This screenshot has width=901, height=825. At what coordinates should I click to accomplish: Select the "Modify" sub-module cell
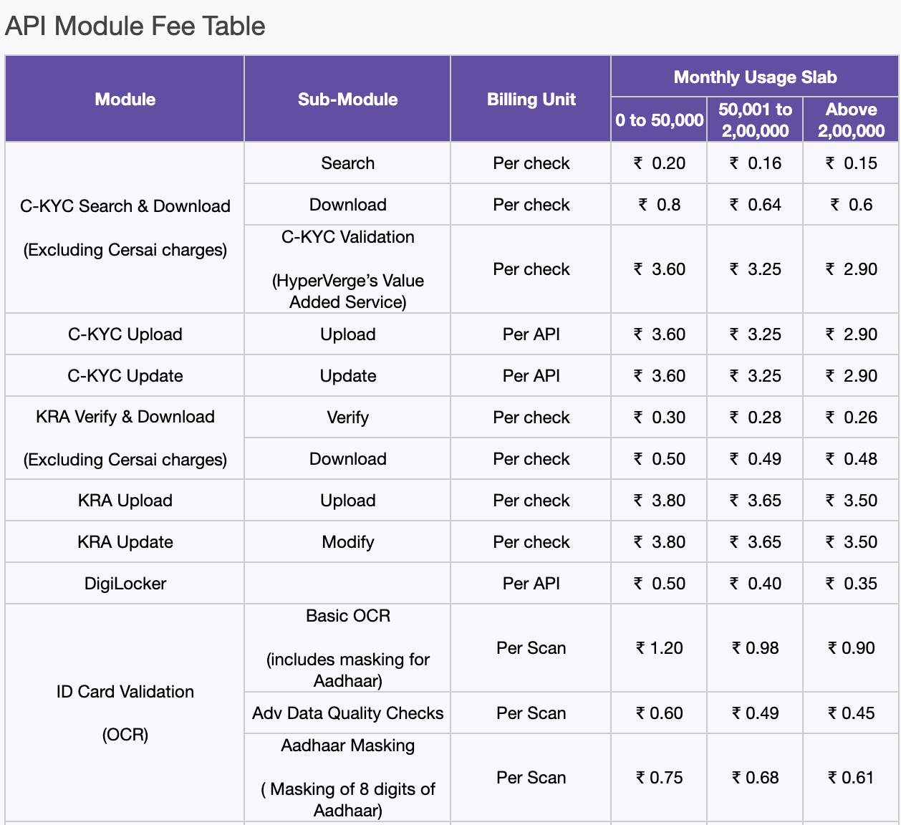point(347,542)
